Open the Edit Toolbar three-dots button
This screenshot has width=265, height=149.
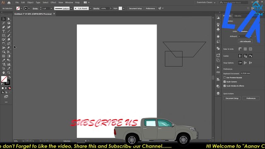coord(6,102)
